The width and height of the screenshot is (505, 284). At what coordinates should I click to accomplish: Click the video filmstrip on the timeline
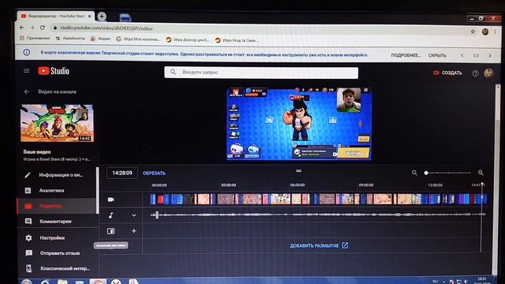(x=319, y=199)
